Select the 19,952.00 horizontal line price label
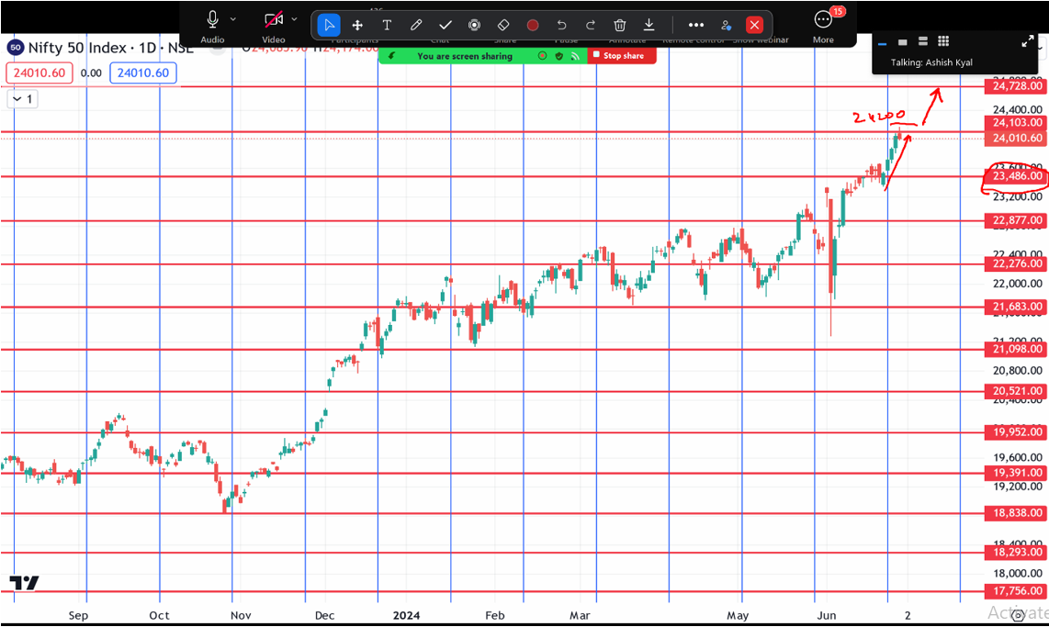Viewport: 1049px width, 627px height. 1017,432
